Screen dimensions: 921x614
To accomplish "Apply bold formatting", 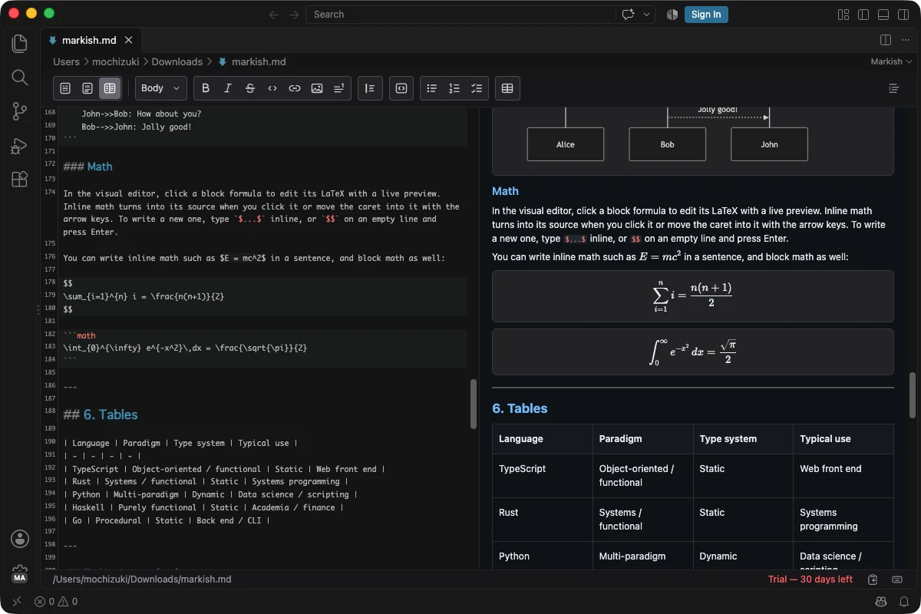I will pyautogui.click(x=206, y=88).
